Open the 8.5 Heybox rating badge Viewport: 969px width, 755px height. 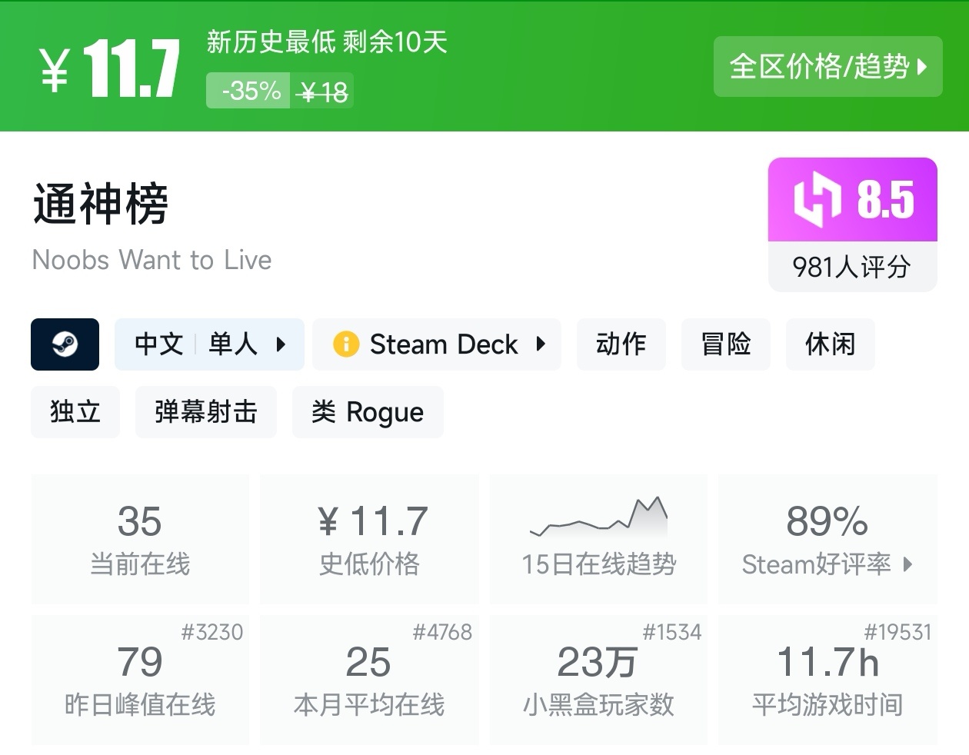853,200
